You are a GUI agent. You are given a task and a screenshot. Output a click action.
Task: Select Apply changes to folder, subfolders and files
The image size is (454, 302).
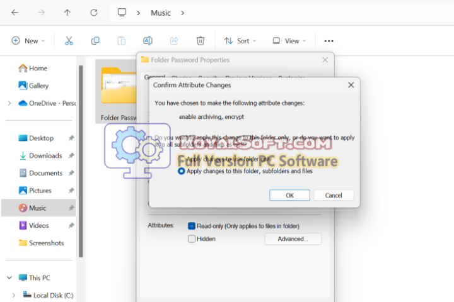[x=245, y=171]
